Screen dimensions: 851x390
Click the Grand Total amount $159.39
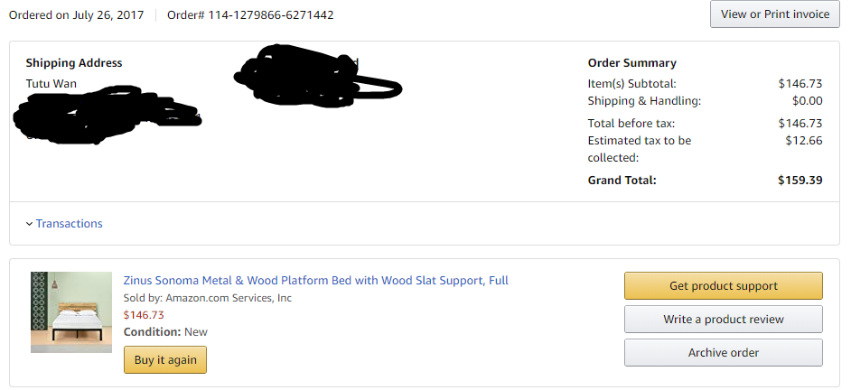pos(800,181)
